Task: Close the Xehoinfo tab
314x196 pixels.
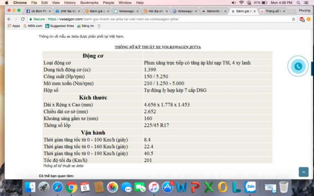Action: [225, 11]
